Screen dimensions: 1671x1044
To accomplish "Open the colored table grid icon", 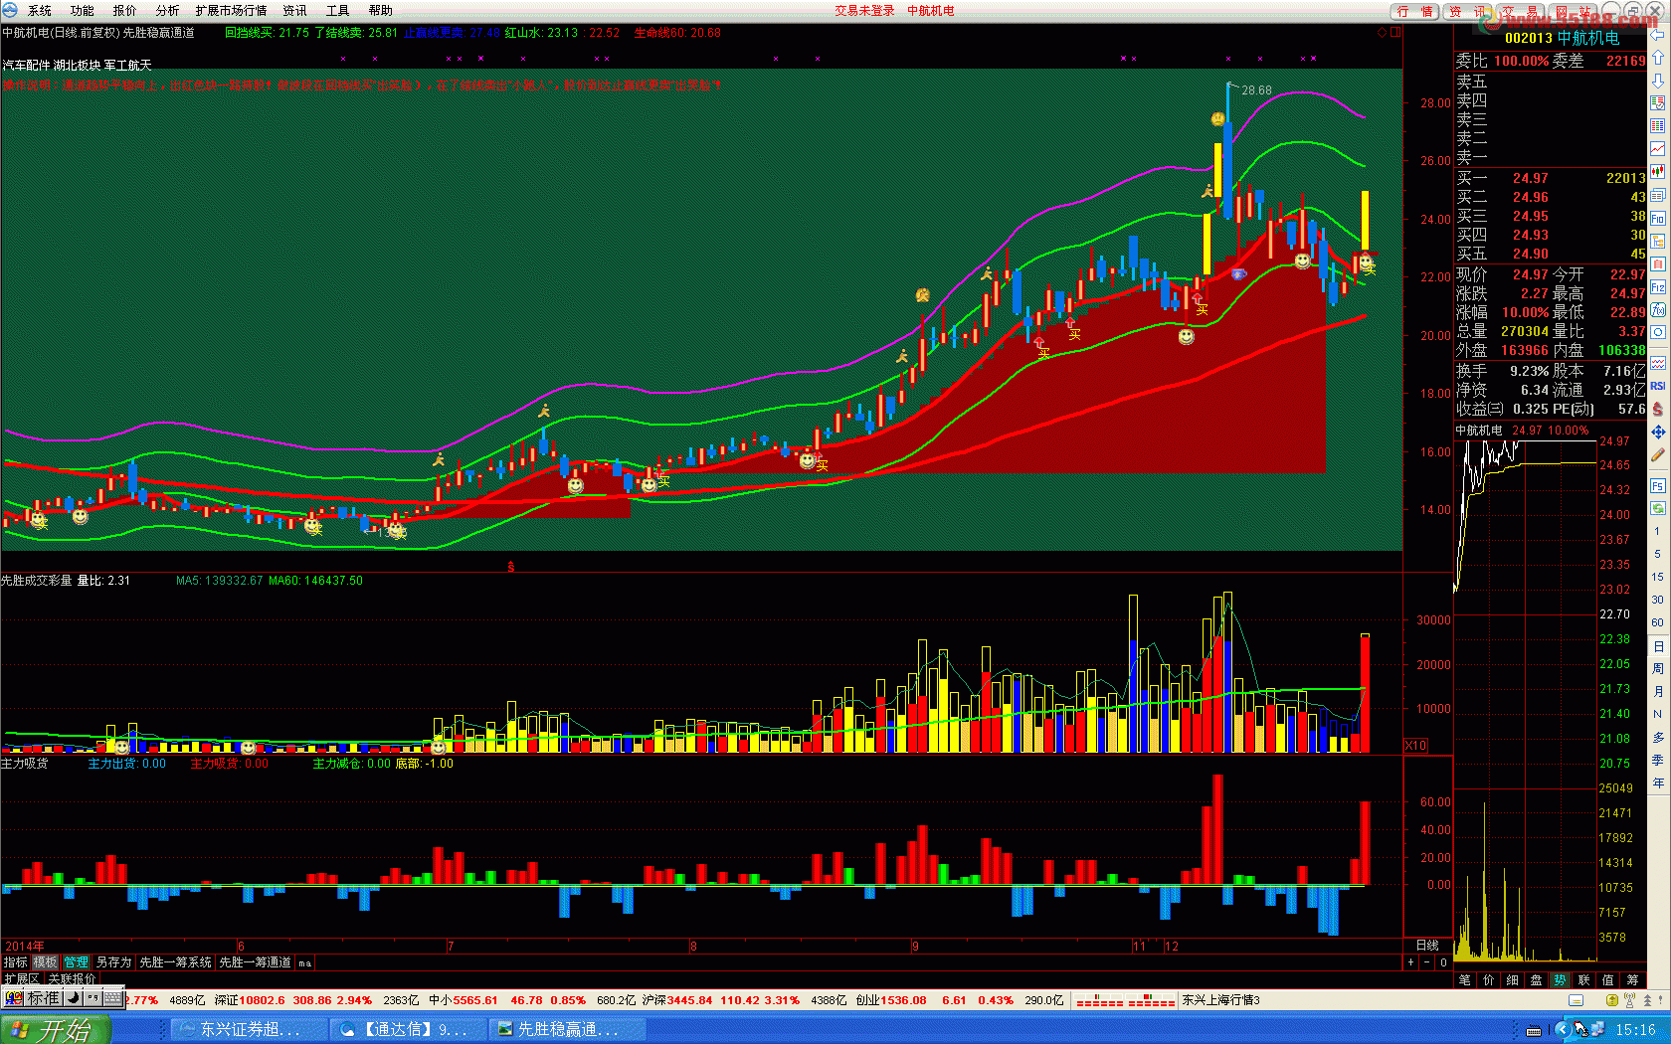I will [x=1658, y=126].
